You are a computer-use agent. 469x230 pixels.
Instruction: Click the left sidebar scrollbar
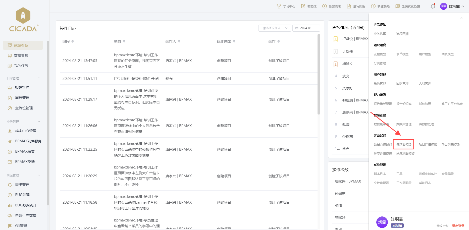[x=48, y=123]
